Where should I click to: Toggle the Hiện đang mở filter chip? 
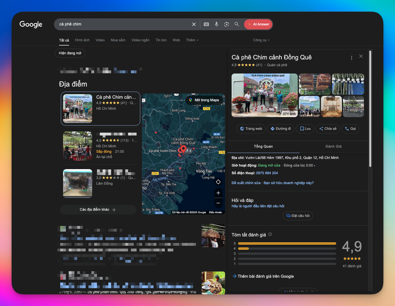point(70,53)
